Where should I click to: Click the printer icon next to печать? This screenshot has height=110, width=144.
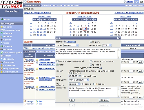pyautogui.click(x=125, y=1)
